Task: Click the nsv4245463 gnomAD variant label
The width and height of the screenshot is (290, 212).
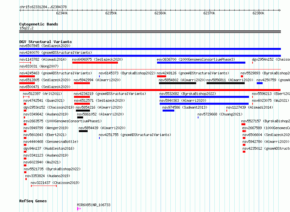Action: (56, 73)
